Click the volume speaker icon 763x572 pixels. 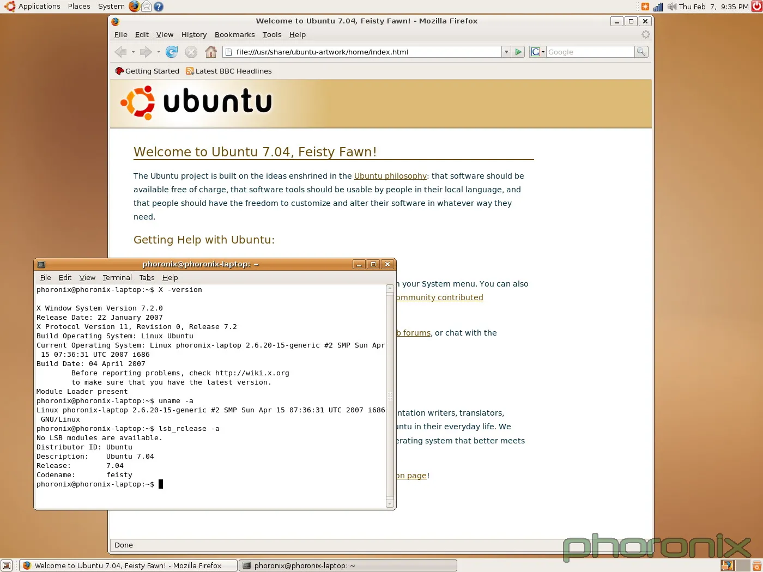[671, 7]
